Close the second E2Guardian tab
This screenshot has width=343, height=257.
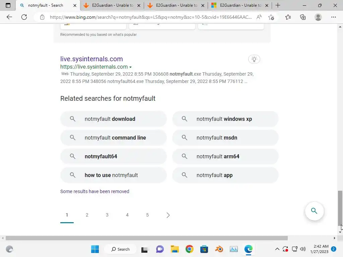point(203,5)
